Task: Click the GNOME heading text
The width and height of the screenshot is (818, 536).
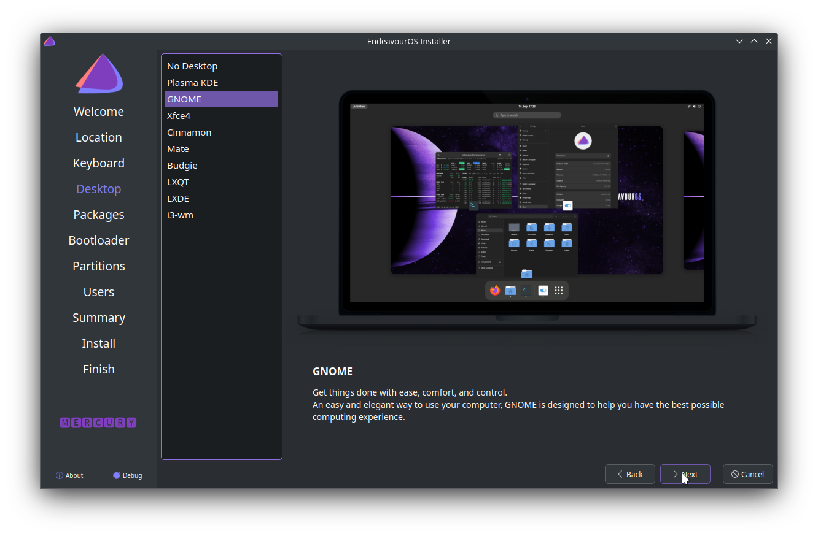Action: pyautogui.click(x=332, y=372)
